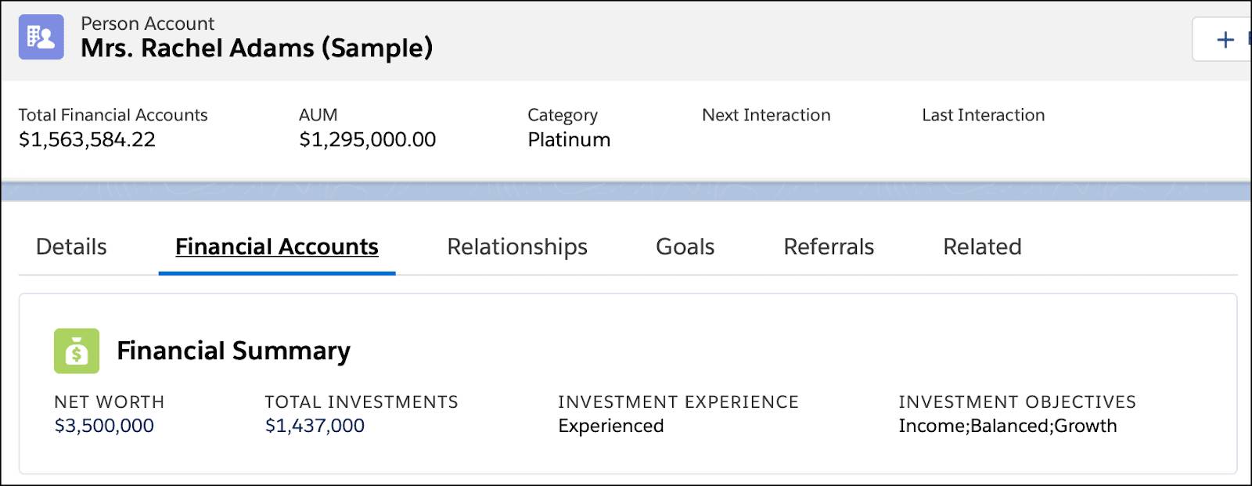Click the Investment Objectives values
The height and width of the screenshot is (486, 1252).
(x=1008, y=426)
